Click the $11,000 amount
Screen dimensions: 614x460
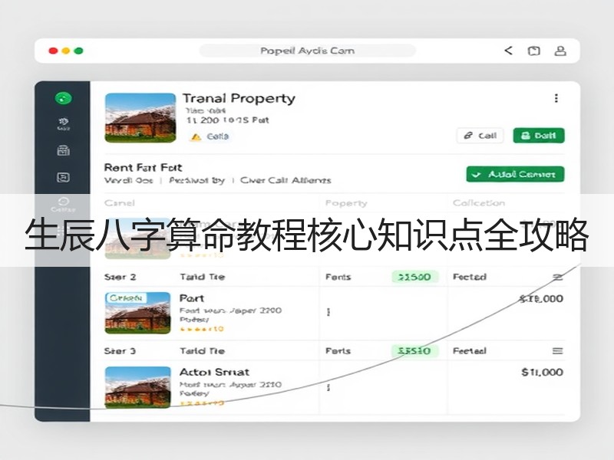pos(543,372)
